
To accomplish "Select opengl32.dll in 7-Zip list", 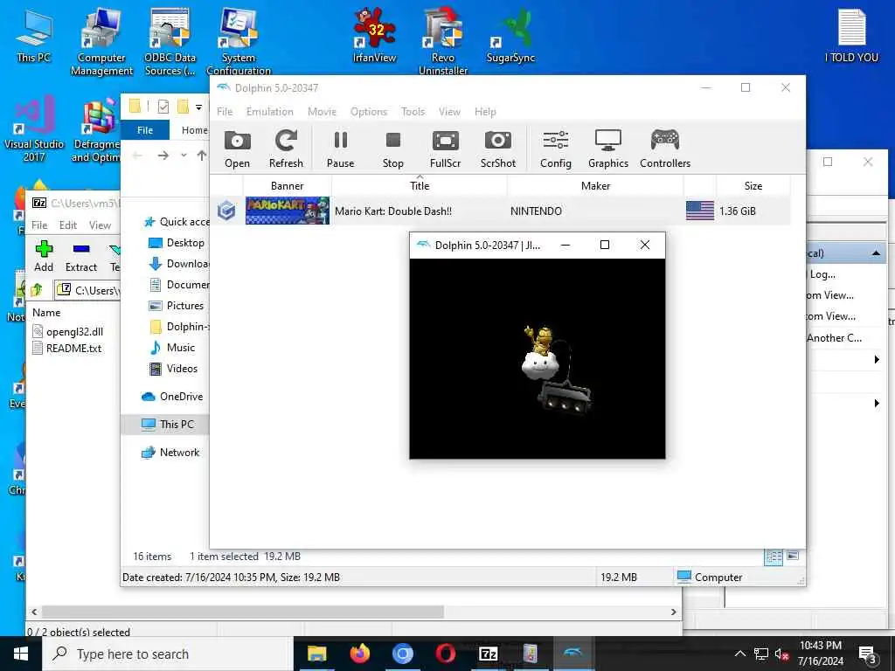I will (68, 331).
